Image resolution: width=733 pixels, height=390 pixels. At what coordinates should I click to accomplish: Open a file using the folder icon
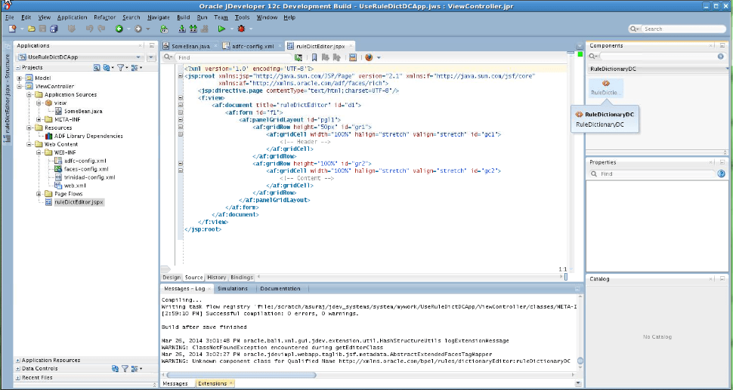31,29
